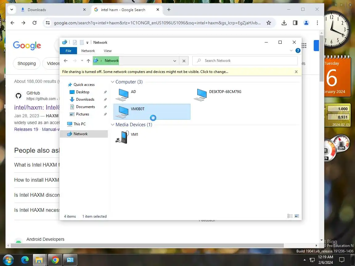Open Chrome downloads toolbar icon
The height and width of the screenshot is (266, 355).
(284, 22)
